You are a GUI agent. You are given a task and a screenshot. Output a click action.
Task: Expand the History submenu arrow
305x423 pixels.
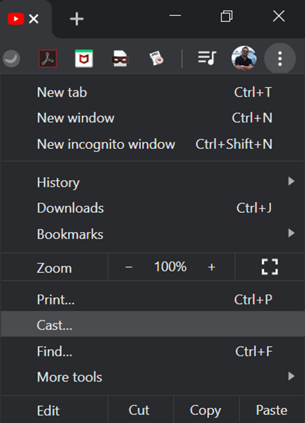(x=291, y=182)
